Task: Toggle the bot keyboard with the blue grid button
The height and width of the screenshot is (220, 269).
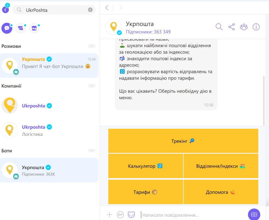Action: tap(254, 214)
